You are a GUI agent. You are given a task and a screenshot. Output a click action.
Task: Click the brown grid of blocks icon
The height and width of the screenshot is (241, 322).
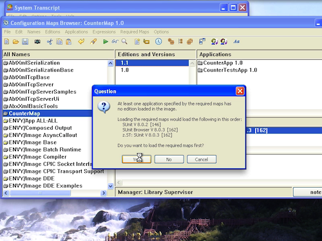pos(190,41)
